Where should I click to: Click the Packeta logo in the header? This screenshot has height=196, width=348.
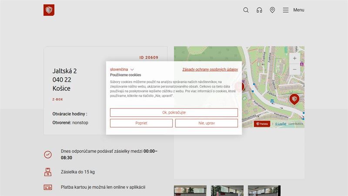(x=49, y=10)
